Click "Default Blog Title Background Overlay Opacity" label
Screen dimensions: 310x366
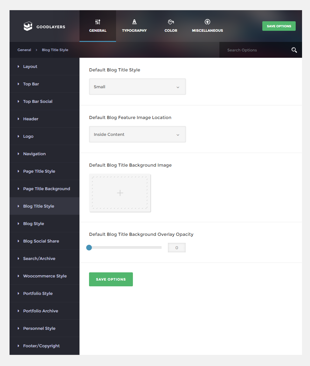[x=141, y=234]
